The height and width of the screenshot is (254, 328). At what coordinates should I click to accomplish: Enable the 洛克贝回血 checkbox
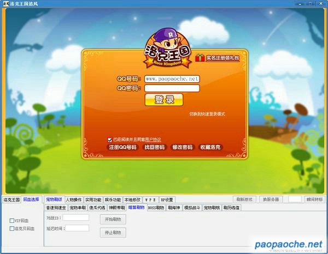[x=12, y=228]
